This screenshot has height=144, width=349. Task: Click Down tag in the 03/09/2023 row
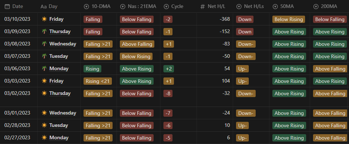[x=245, y=32]
